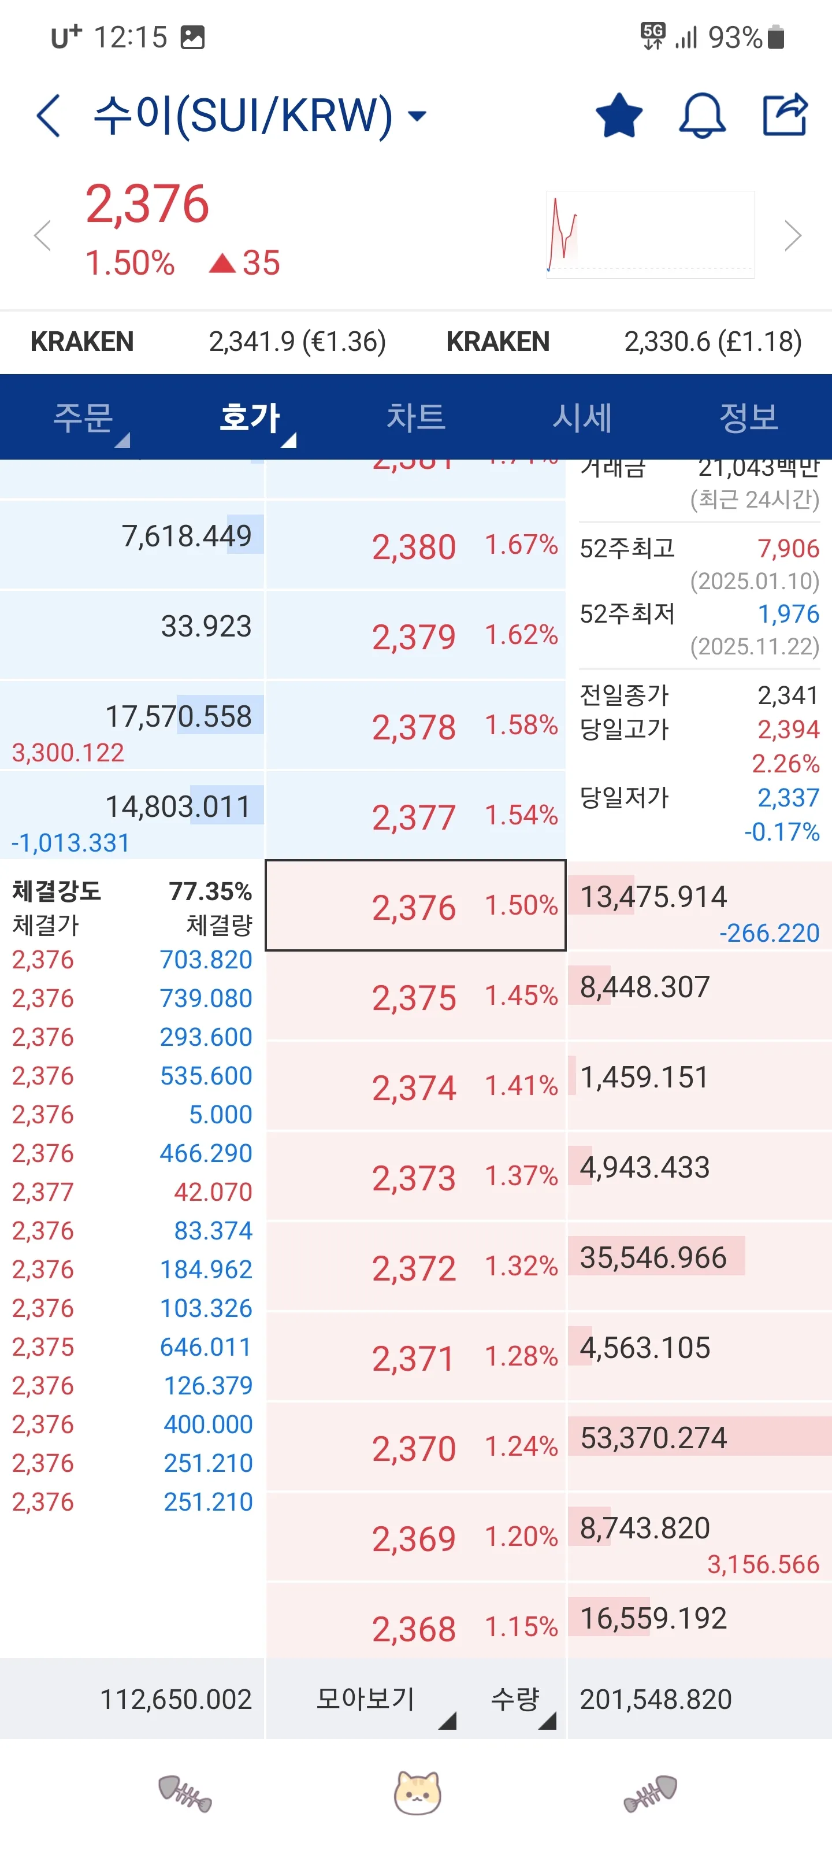Select the 2,376 current price row

click(x=415, y=905)
